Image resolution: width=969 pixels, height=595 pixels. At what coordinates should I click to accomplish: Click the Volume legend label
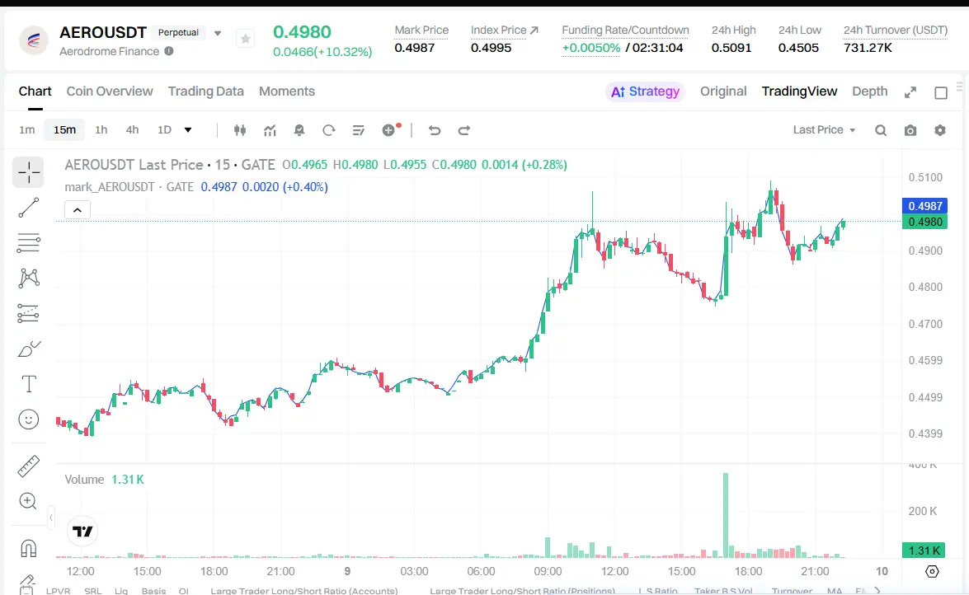click(x=84, y=480)
